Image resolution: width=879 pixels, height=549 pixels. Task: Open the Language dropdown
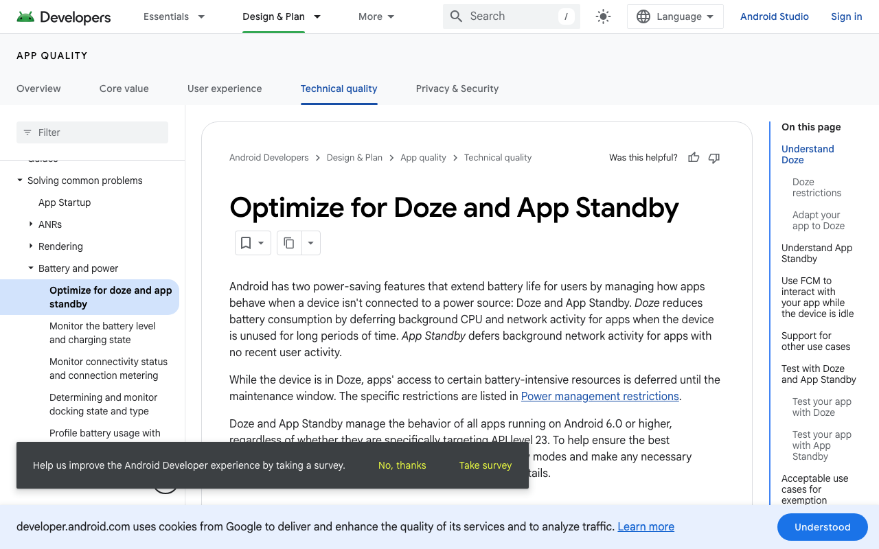675,16
